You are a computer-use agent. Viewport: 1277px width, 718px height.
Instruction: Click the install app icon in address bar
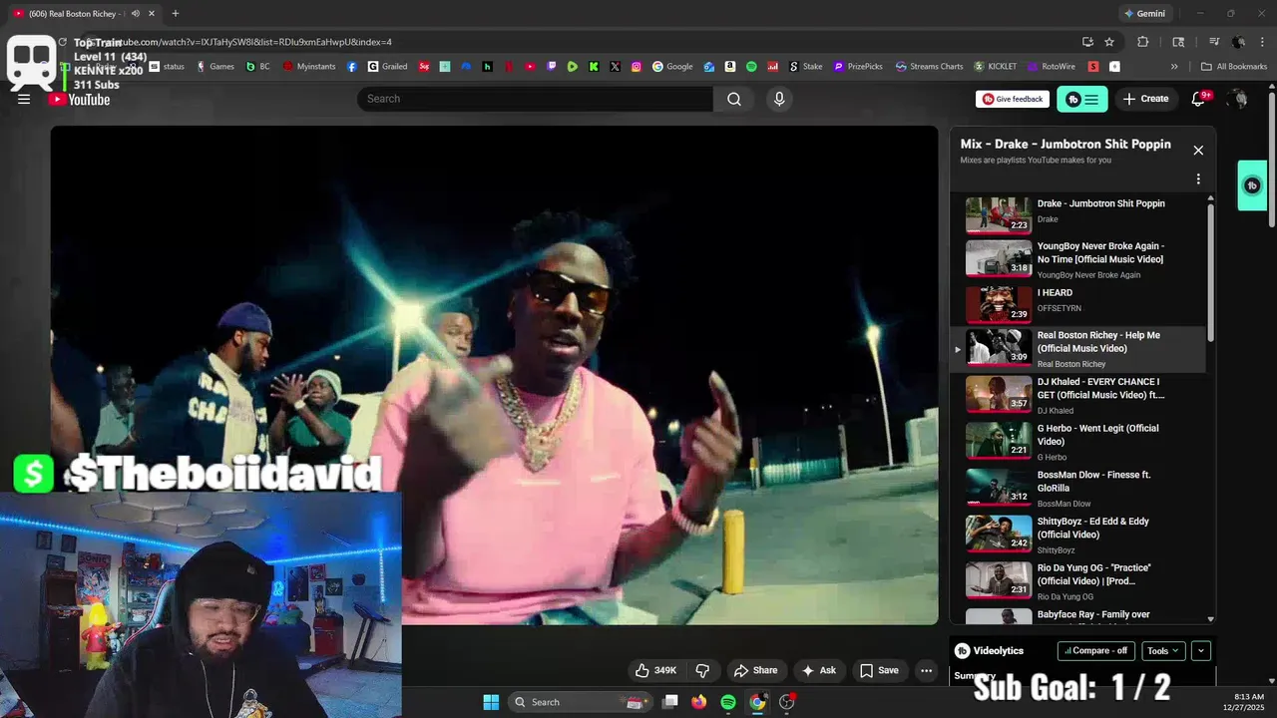pyautogui.click(x=1087, y=42)
